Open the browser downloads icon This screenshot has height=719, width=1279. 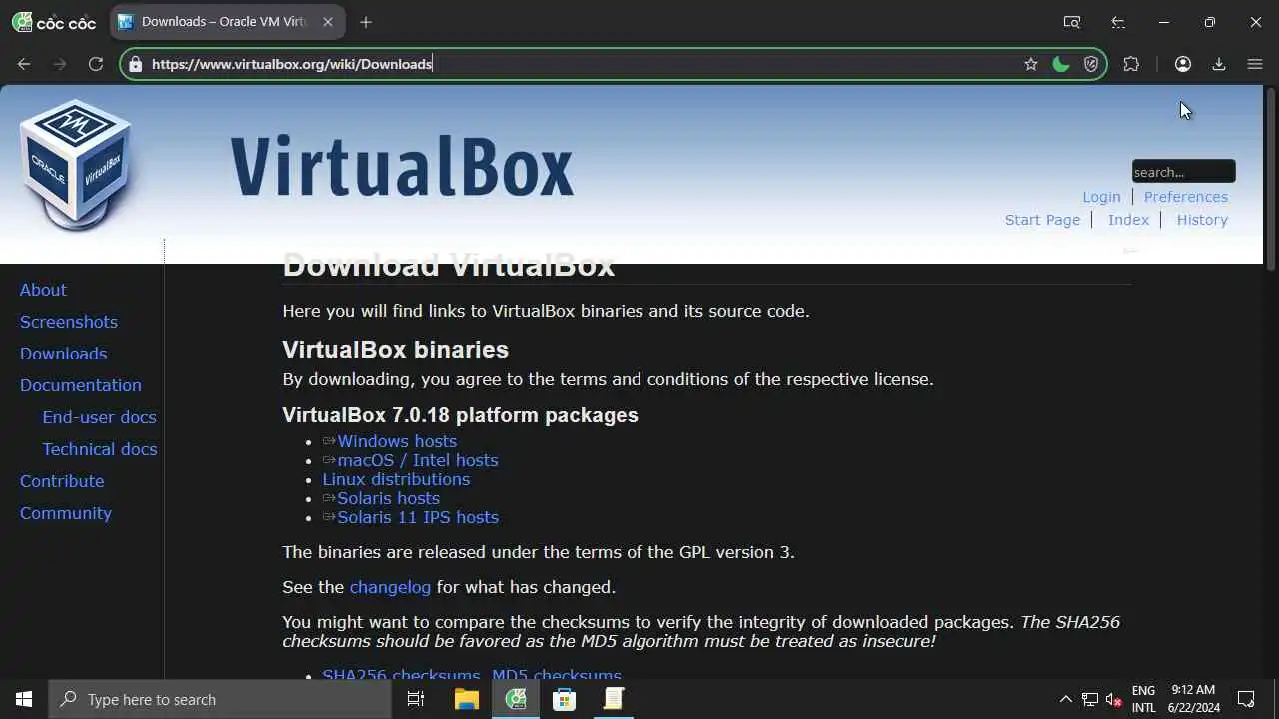1219,64
